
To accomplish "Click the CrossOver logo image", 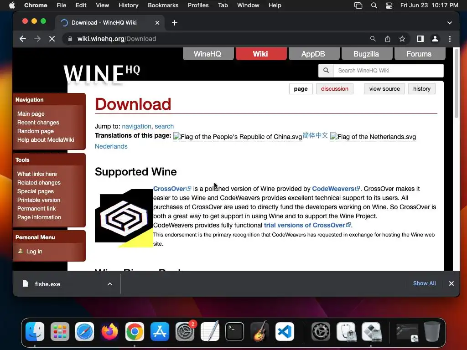I will click(124, 218).
